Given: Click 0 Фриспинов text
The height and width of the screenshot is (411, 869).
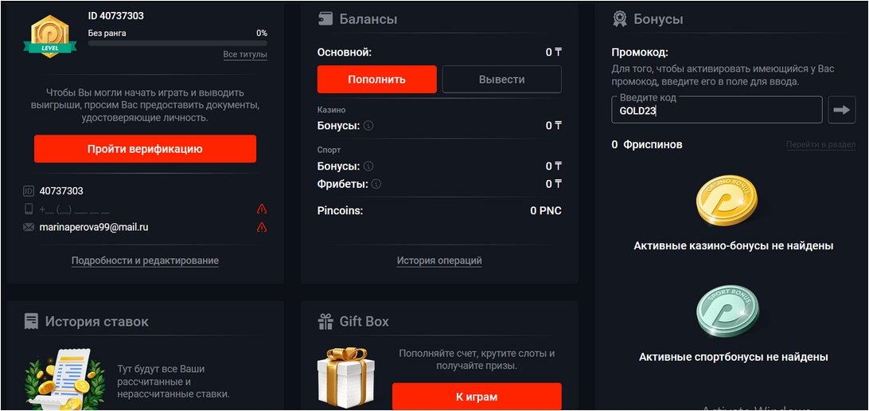Looking at the screenshot, I should pyautogui.click(x=647, y=145).
